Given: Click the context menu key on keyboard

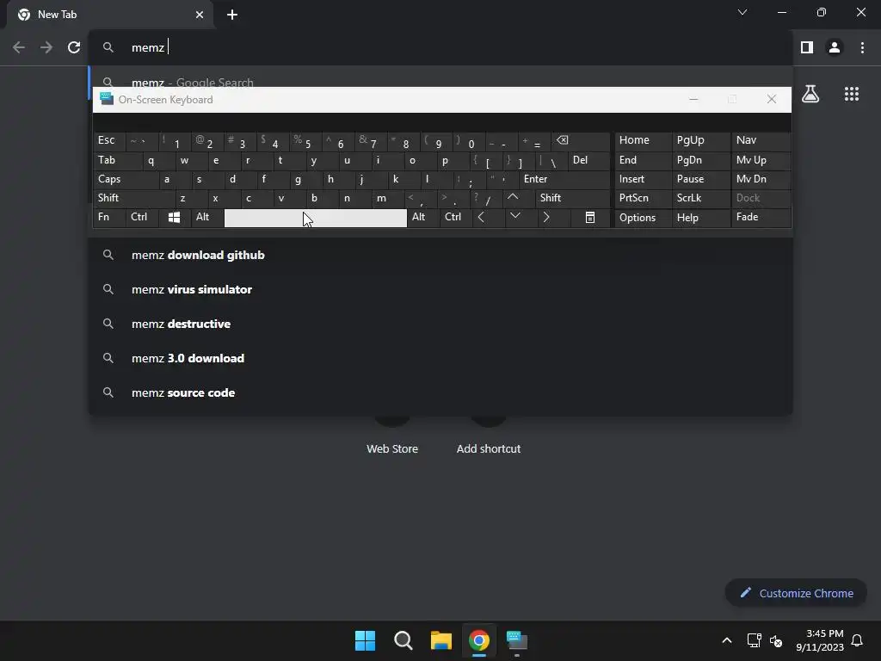Looking at the screenshot, I should click(x=590, y=217).
